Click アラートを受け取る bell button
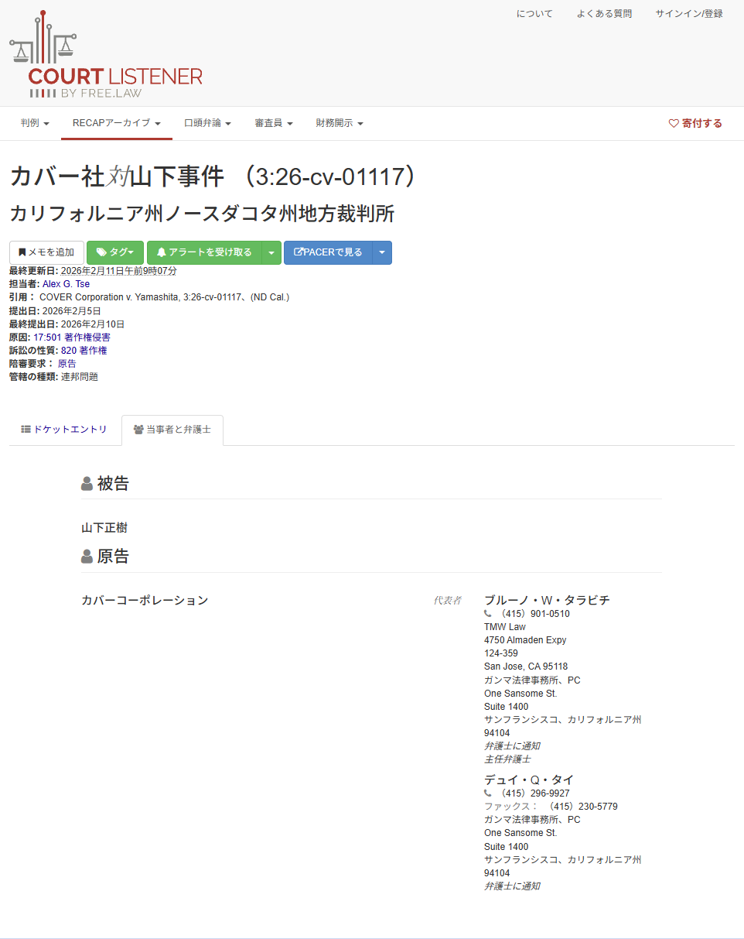The height and width of the screenshot is (939, 744). (x=204, y=252)
